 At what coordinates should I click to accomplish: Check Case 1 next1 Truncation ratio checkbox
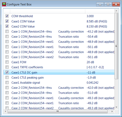7,47
